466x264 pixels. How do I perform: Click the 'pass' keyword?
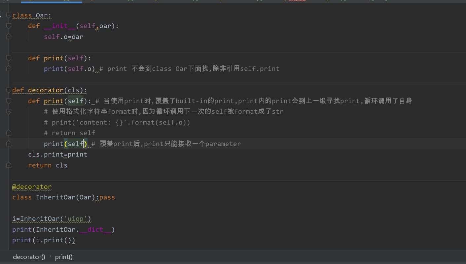[107, 197]
